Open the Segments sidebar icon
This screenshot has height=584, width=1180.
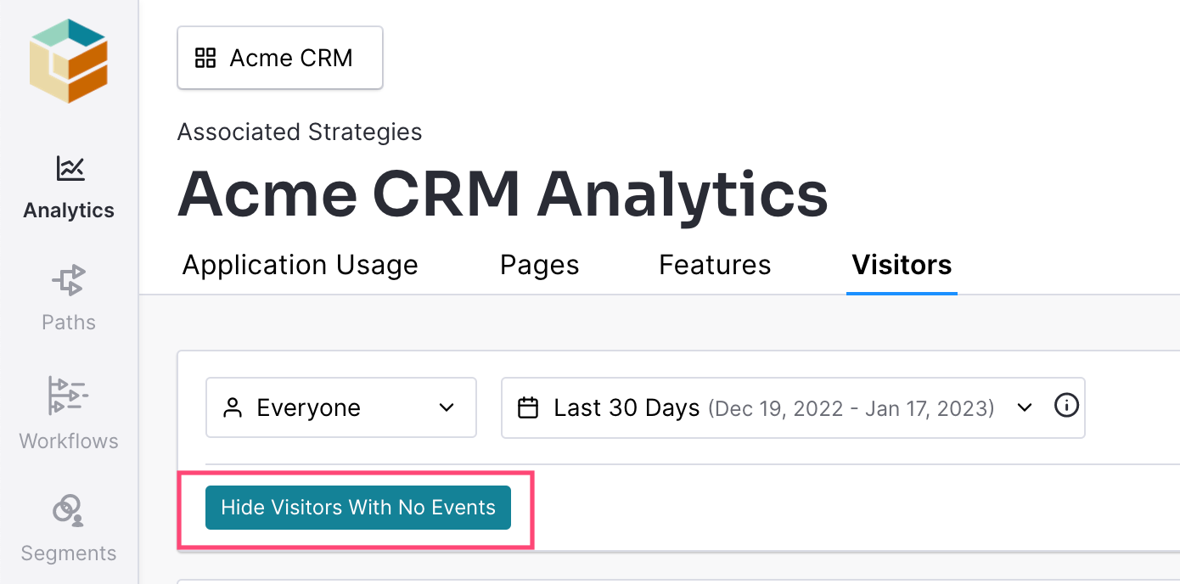pyautogui.click(x=69, y=509)
